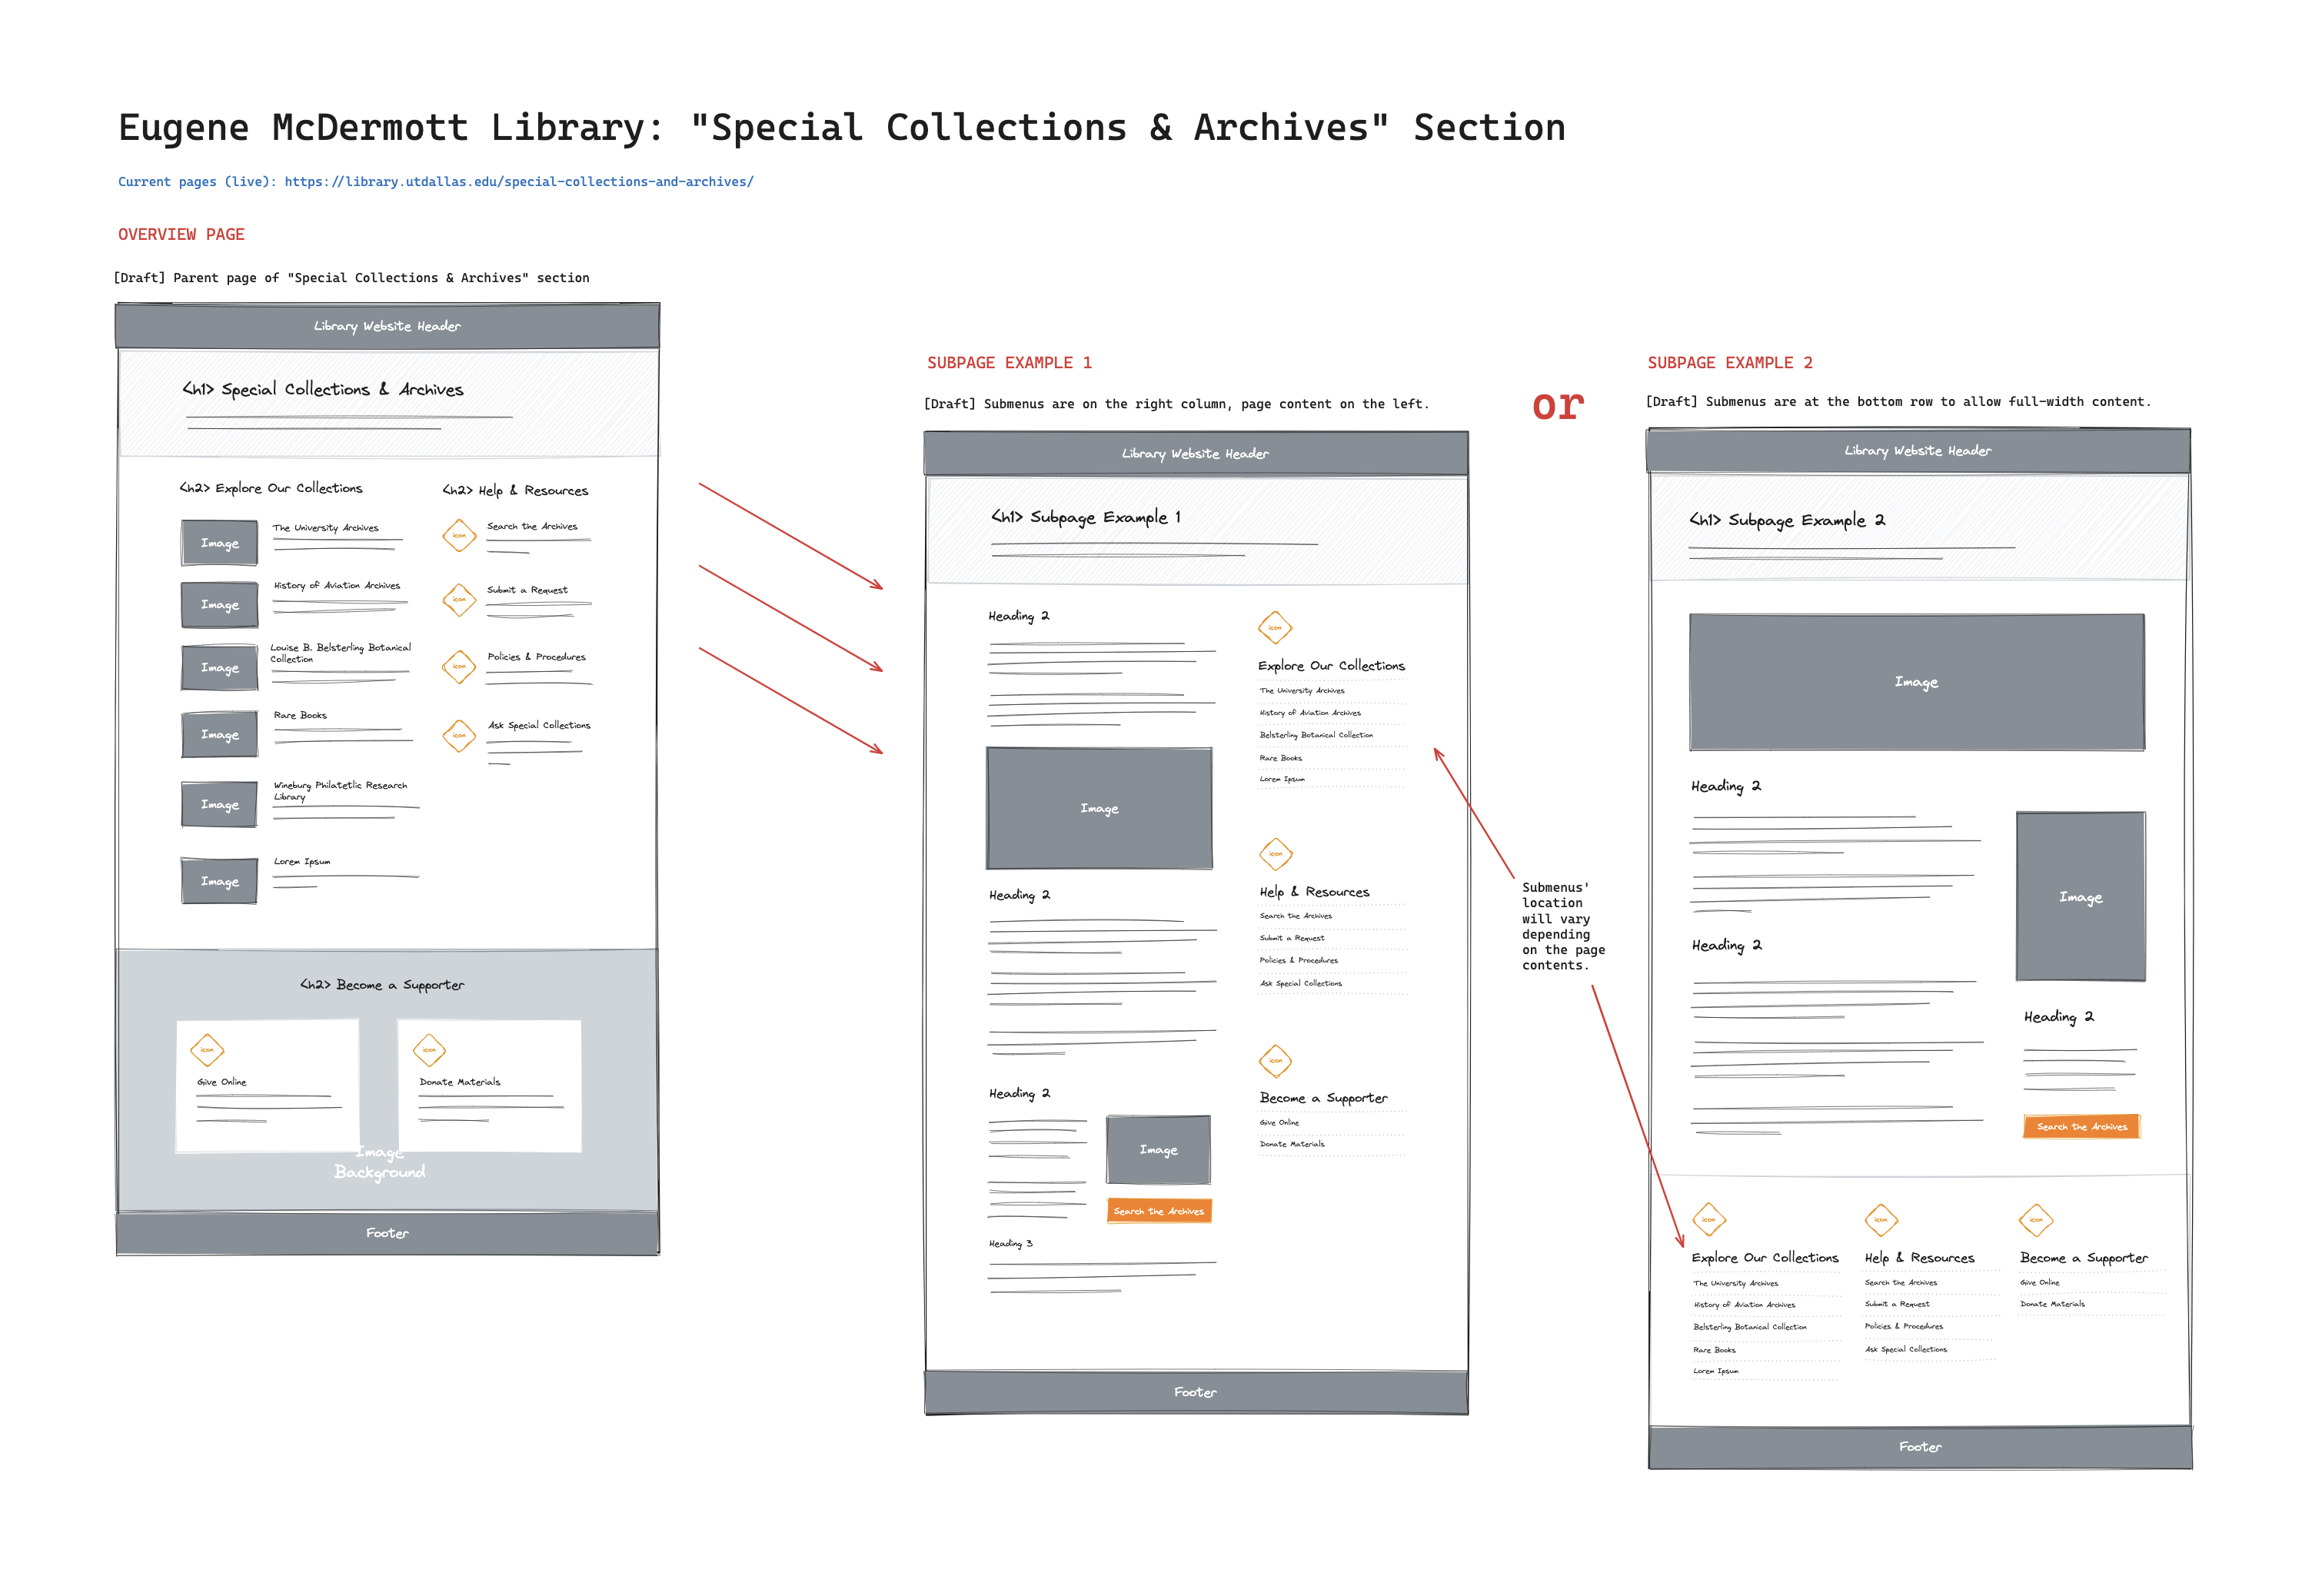Click the History of Aviation Archives title

337,586
